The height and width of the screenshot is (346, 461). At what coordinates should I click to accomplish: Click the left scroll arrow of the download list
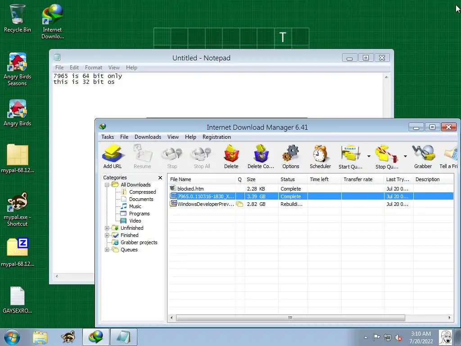pyautogui.click(x=172, y=318)
